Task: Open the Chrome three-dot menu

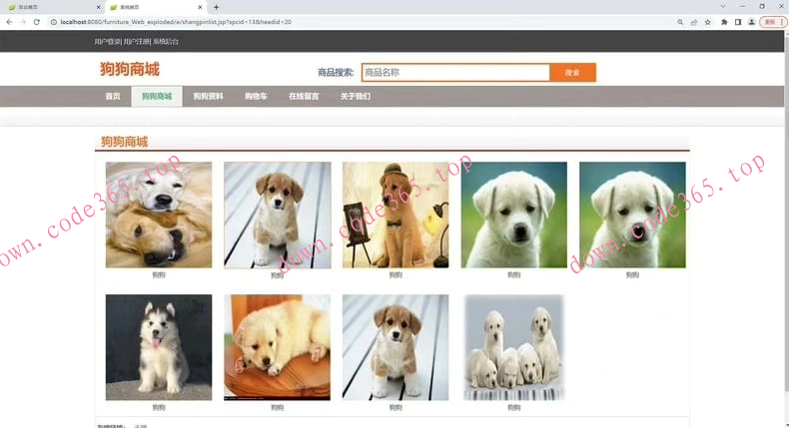Action: click(781, 21)
